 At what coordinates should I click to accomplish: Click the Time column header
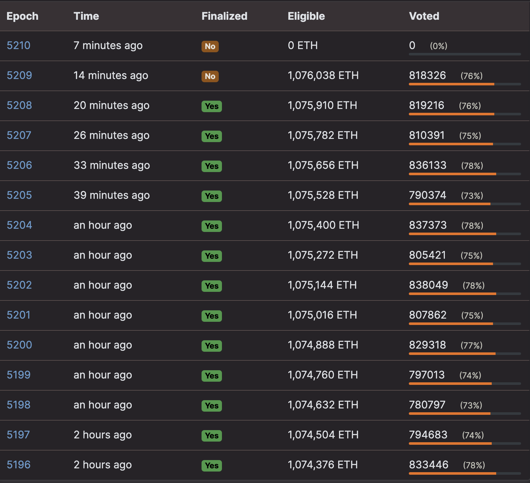tap(86, 16)
